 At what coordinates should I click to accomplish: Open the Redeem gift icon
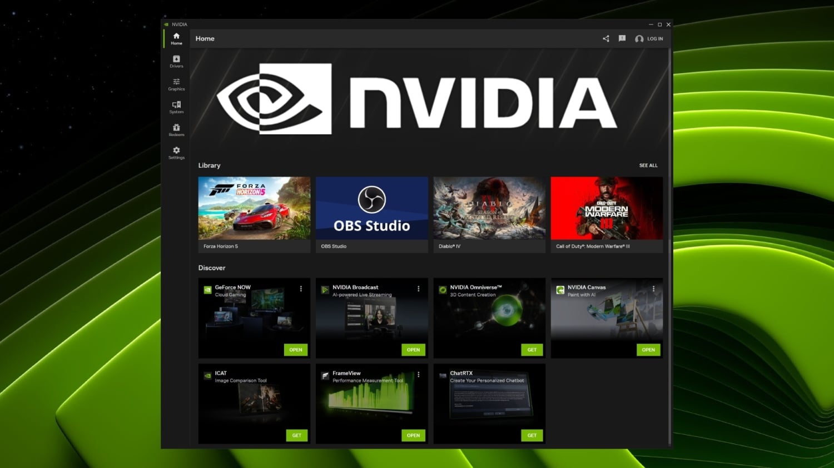(176, 129)
